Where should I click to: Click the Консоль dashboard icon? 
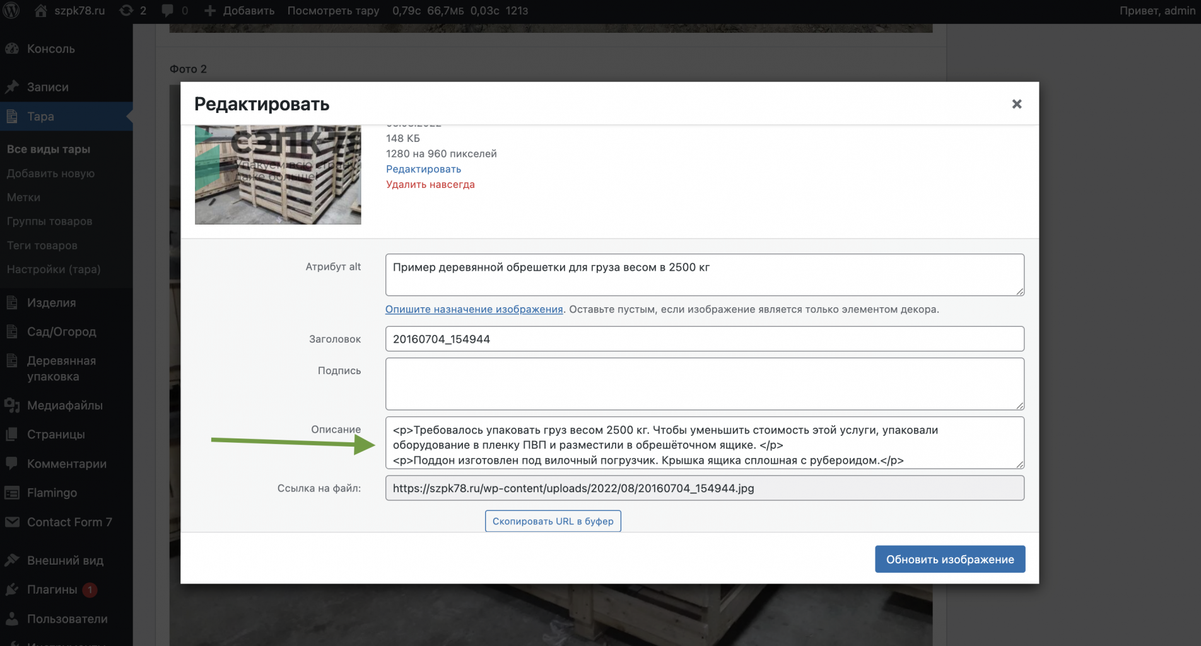point(11,49)
